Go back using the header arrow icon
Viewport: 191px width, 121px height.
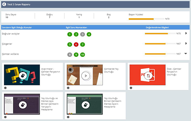point(4,4)
